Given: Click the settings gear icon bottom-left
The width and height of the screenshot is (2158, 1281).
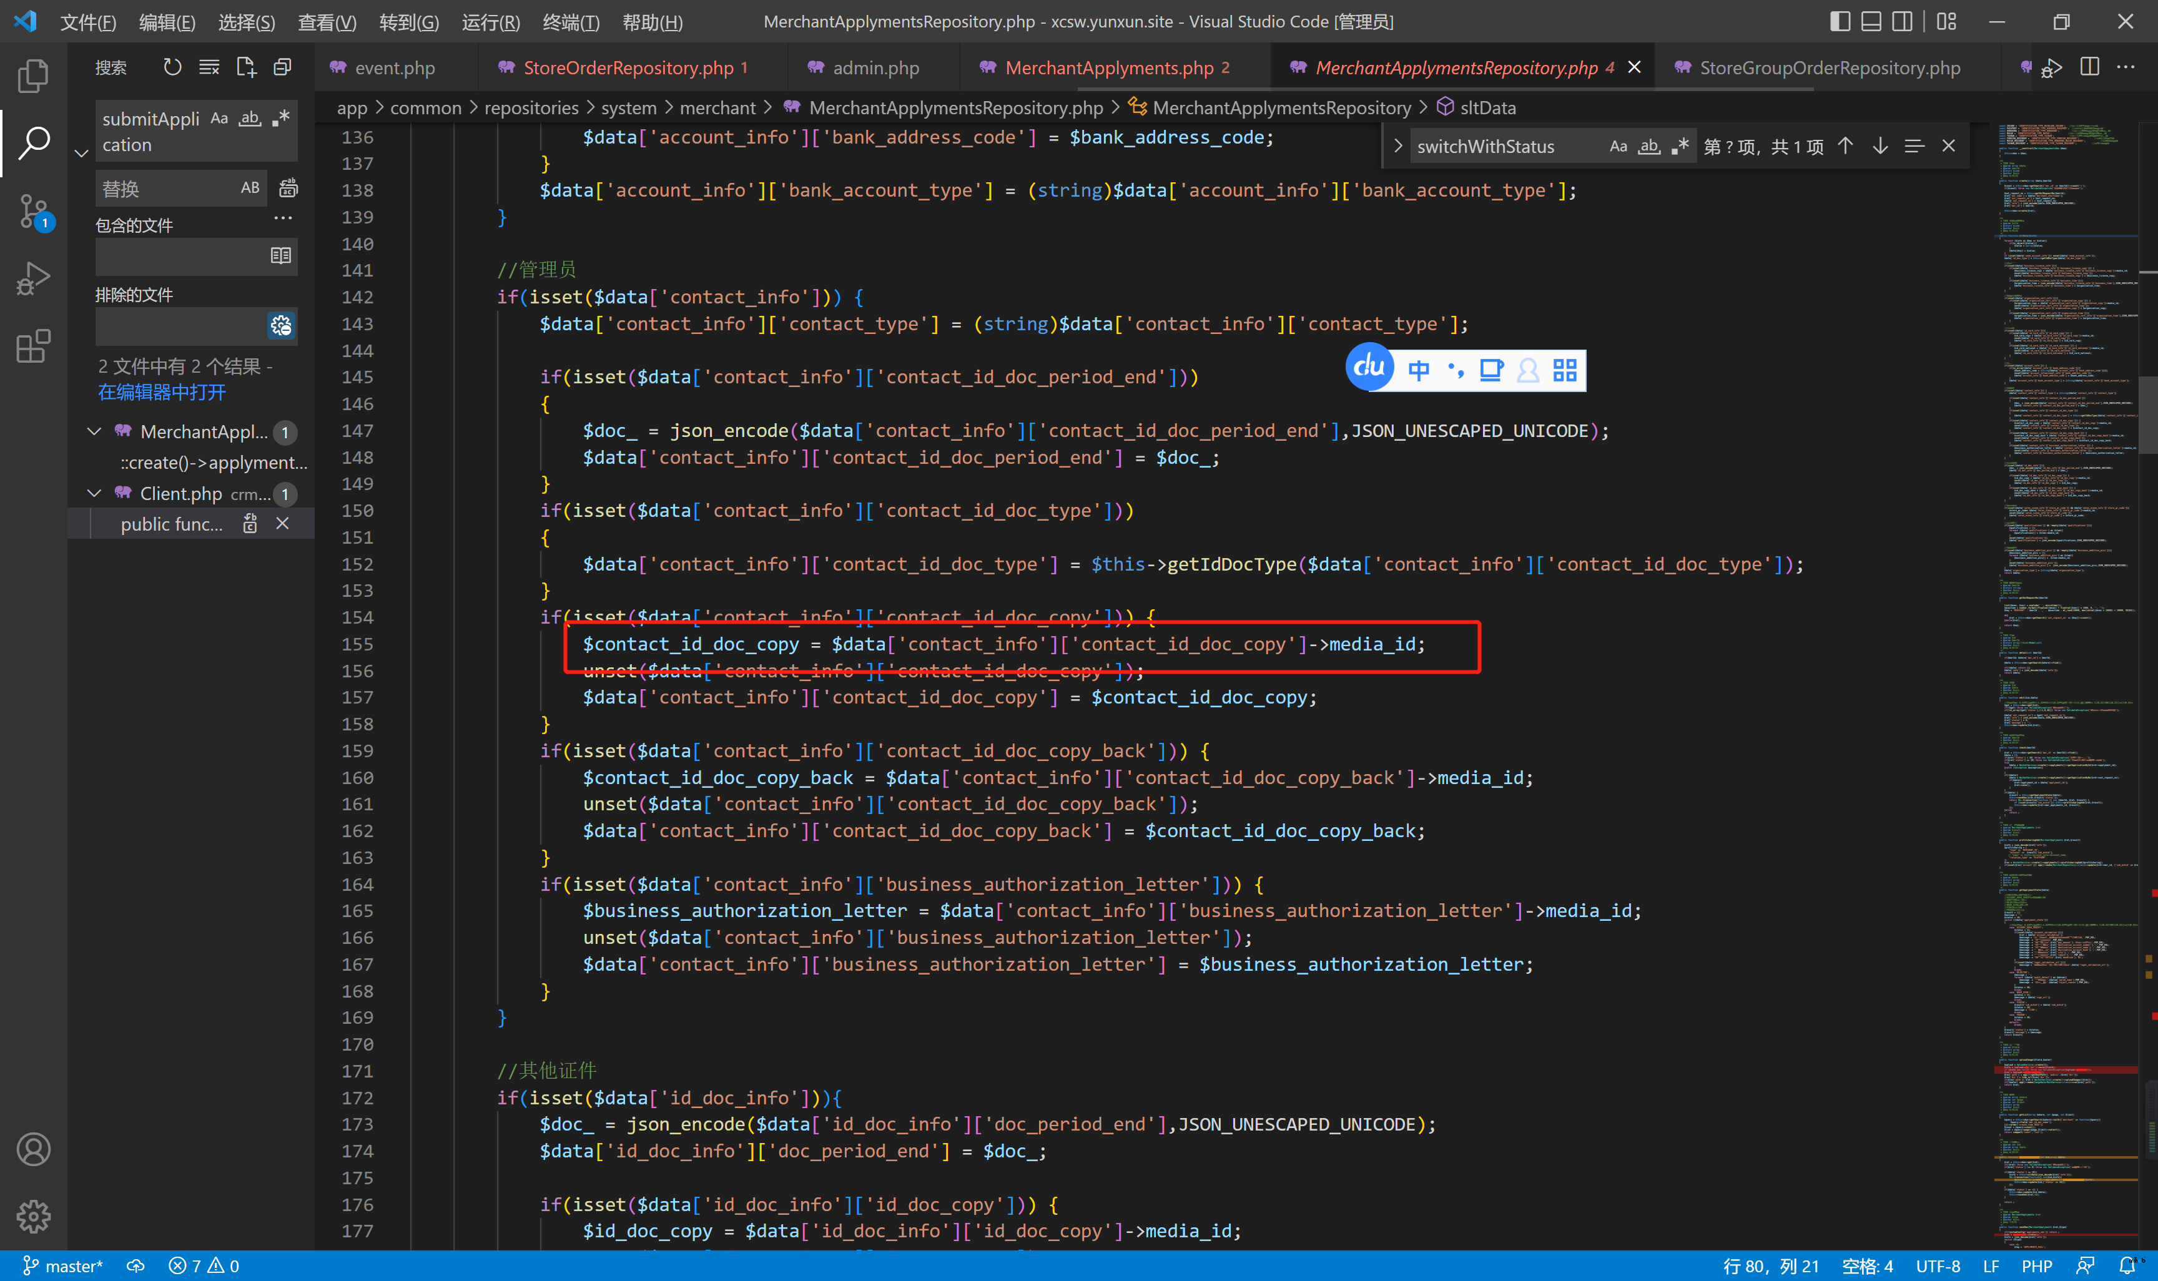Looking at the screenshot, I should click(x=34, y=1215).
